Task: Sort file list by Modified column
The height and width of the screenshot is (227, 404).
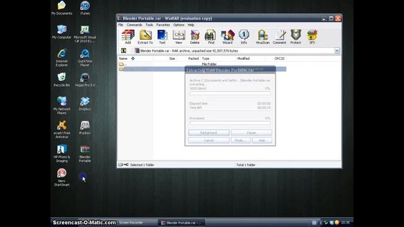Action: (x=251, y=59)
